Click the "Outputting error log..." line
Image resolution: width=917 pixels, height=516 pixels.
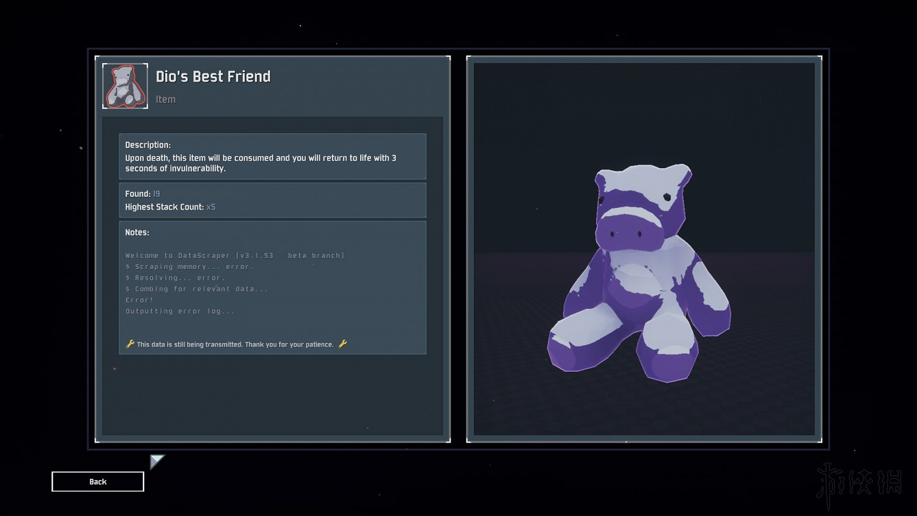(x=180, y=311)
